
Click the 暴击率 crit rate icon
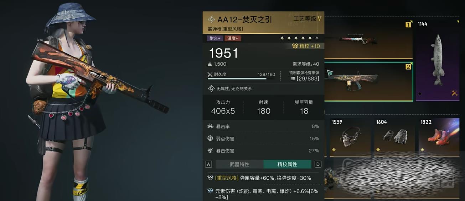210,126
